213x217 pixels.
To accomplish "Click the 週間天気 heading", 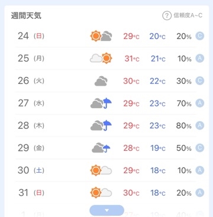I will point(26,15).
